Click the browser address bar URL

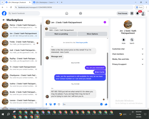click(35, 7)
